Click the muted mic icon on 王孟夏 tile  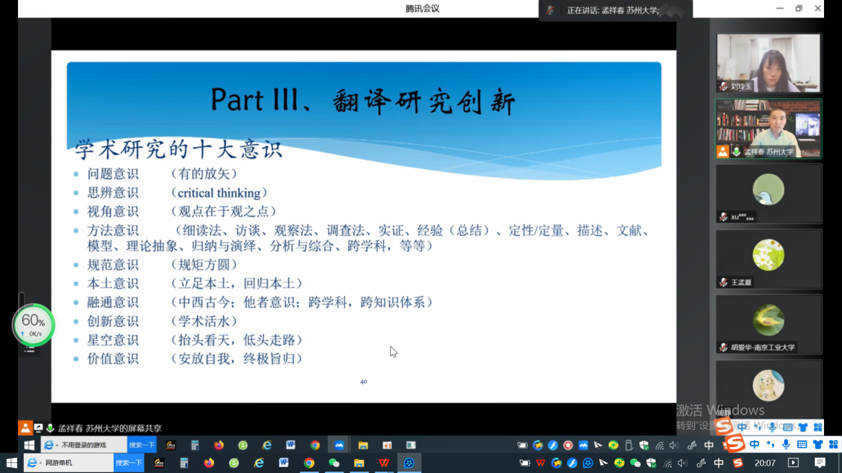(x=724, y=282)
